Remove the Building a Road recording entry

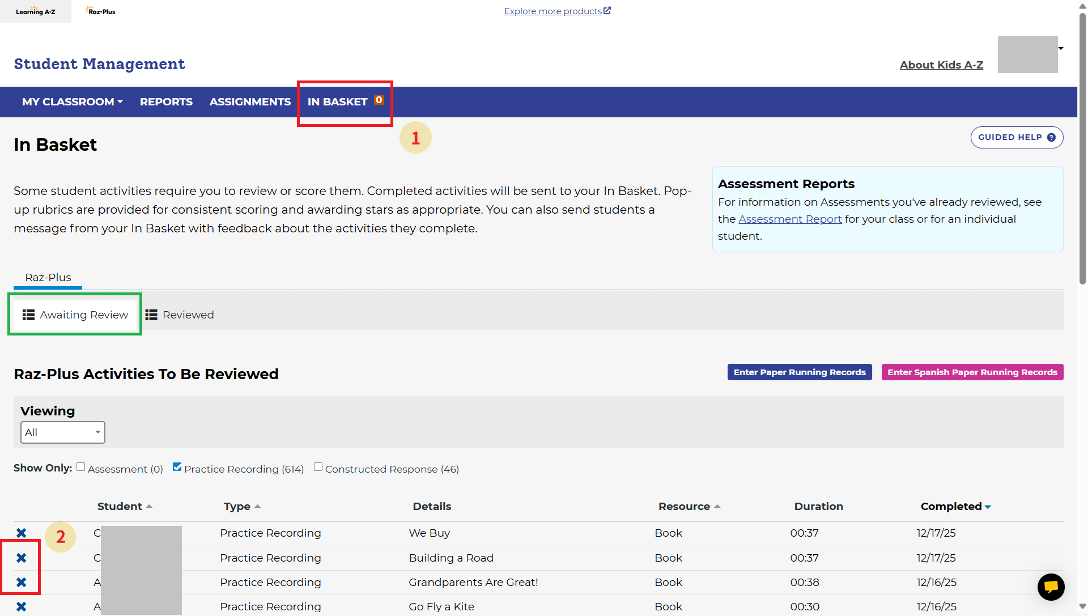coord(22,558)
